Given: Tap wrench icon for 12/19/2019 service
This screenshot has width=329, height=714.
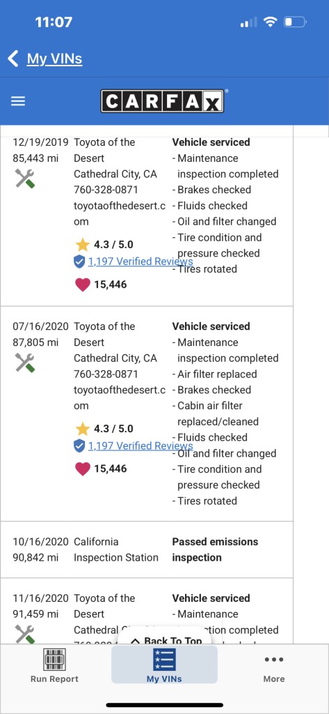Looking at the screenshot, I should pyautogui.click(x=25, y=178).
